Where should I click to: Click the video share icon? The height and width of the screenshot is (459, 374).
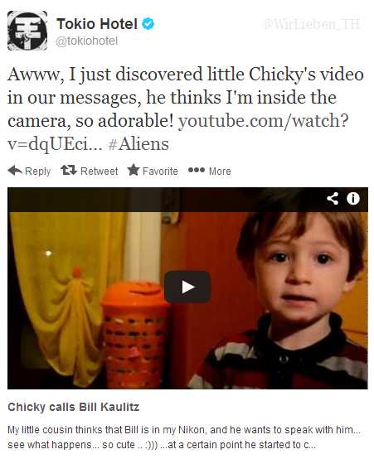click(x=333, y=199)
